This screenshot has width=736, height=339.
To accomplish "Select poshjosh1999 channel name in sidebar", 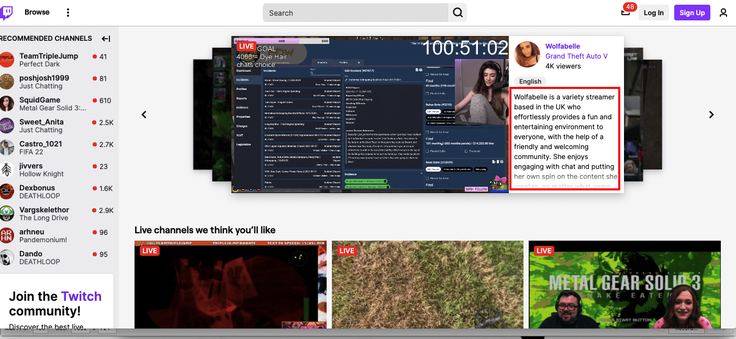I will coord(44,78).
